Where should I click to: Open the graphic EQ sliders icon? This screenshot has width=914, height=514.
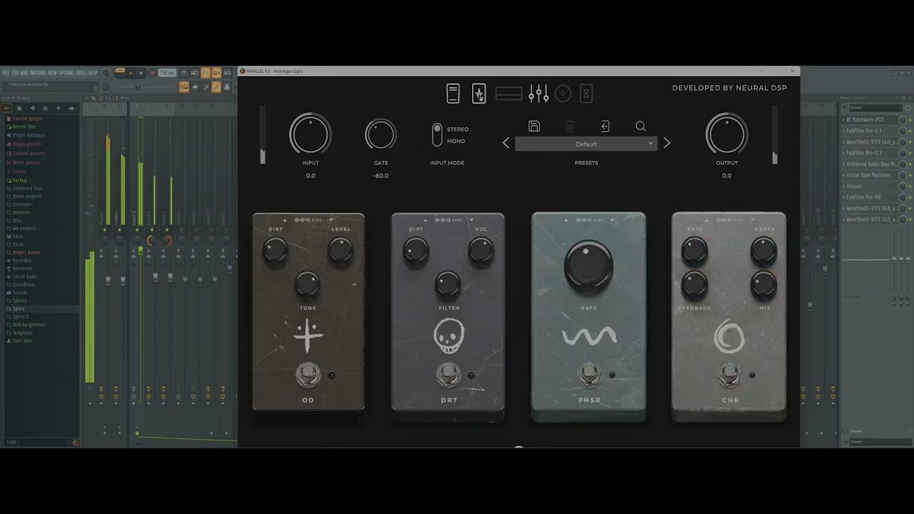(x=538, y=94)
